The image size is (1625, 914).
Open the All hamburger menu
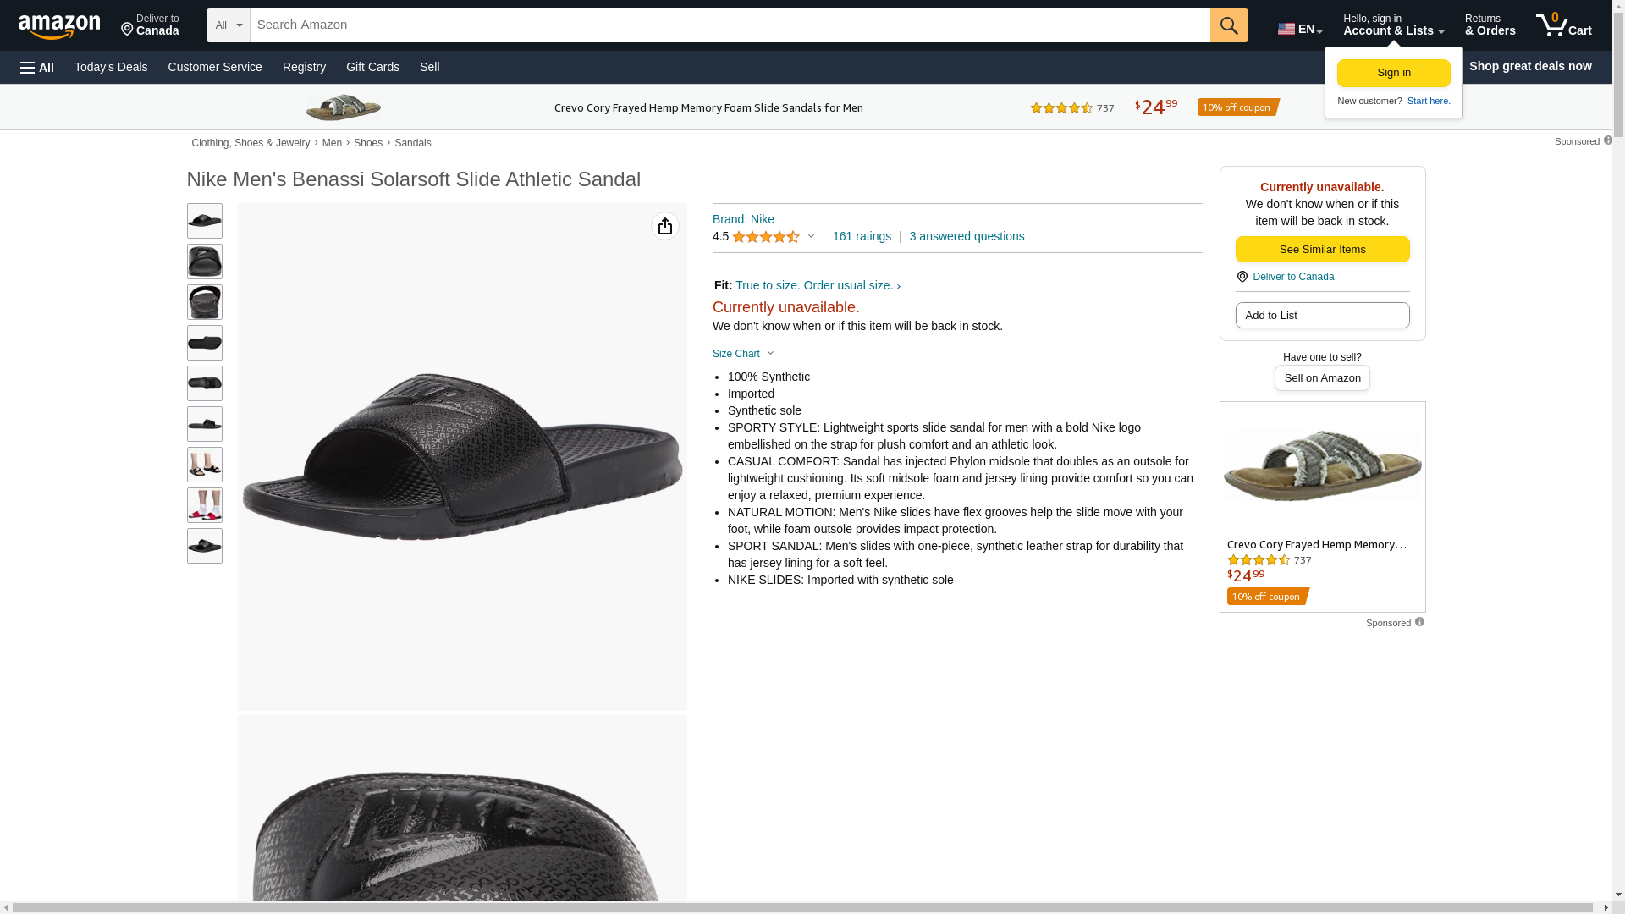pos(37,67)
